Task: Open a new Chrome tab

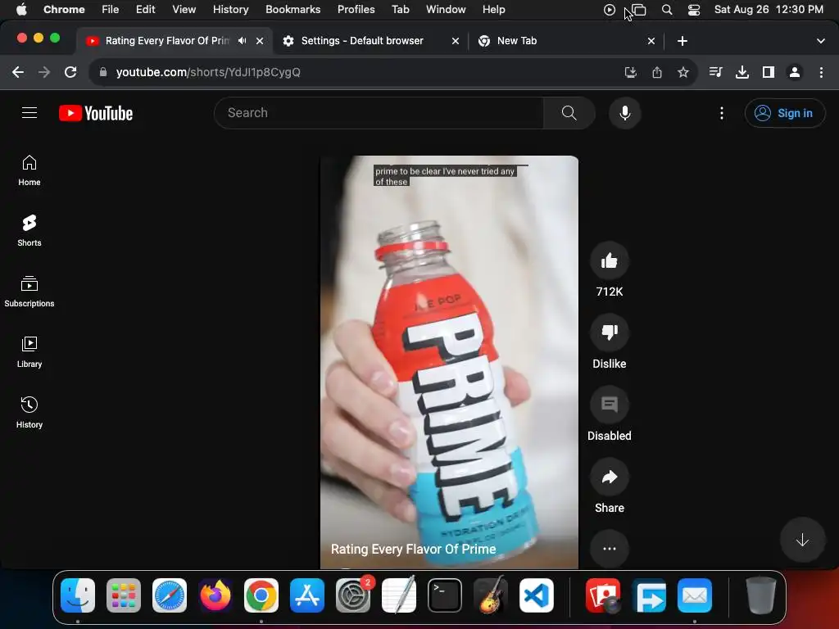Action: pyautogui.click(x=682, y=41)
